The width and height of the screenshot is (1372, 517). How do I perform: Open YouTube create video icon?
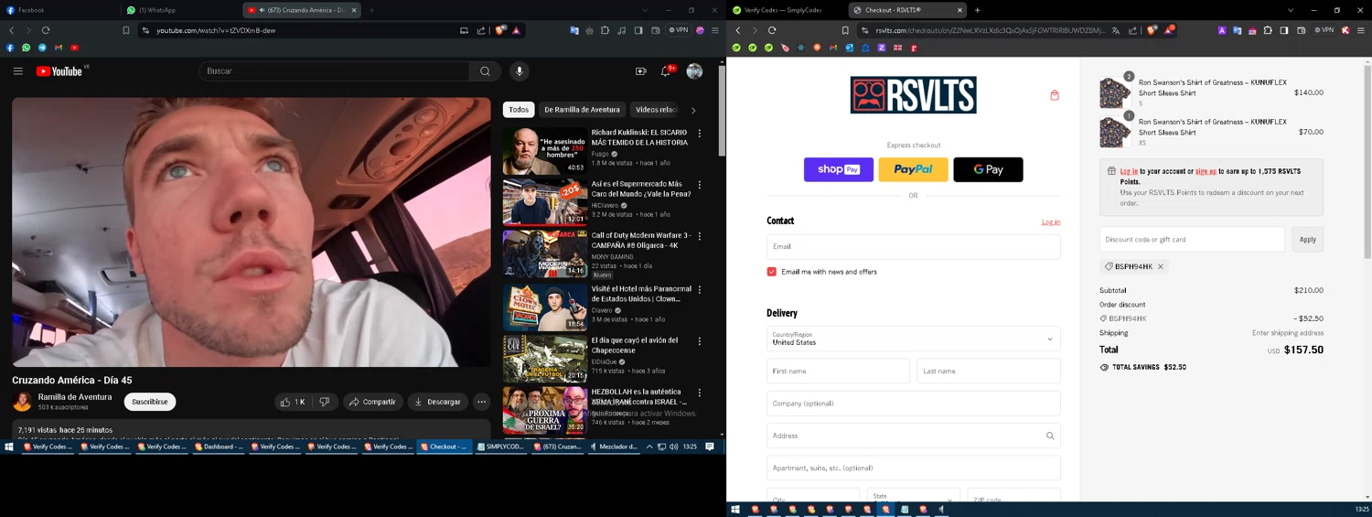click(640, 70)
